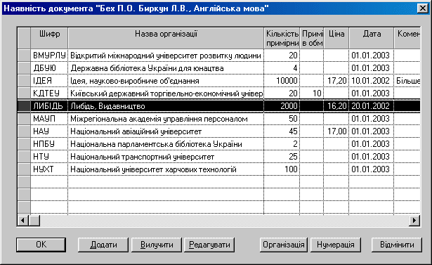Click quantity 25 in НТУ row
Image resolution: width=432 pixels, height=265 pixels.
282,157
